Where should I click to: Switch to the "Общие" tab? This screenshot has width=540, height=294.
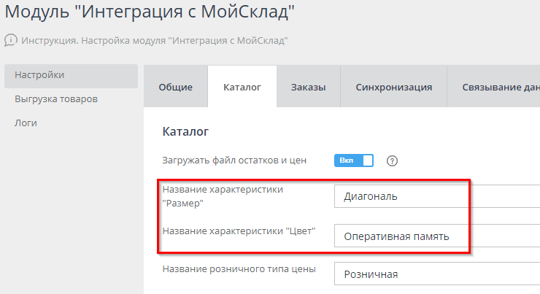click(176, 88)
